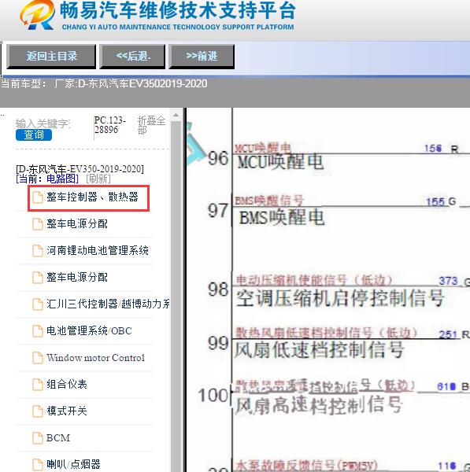470x472 pixels.
Task: Click pin number 98 in the diagram
Action: [x=218, y=289]
